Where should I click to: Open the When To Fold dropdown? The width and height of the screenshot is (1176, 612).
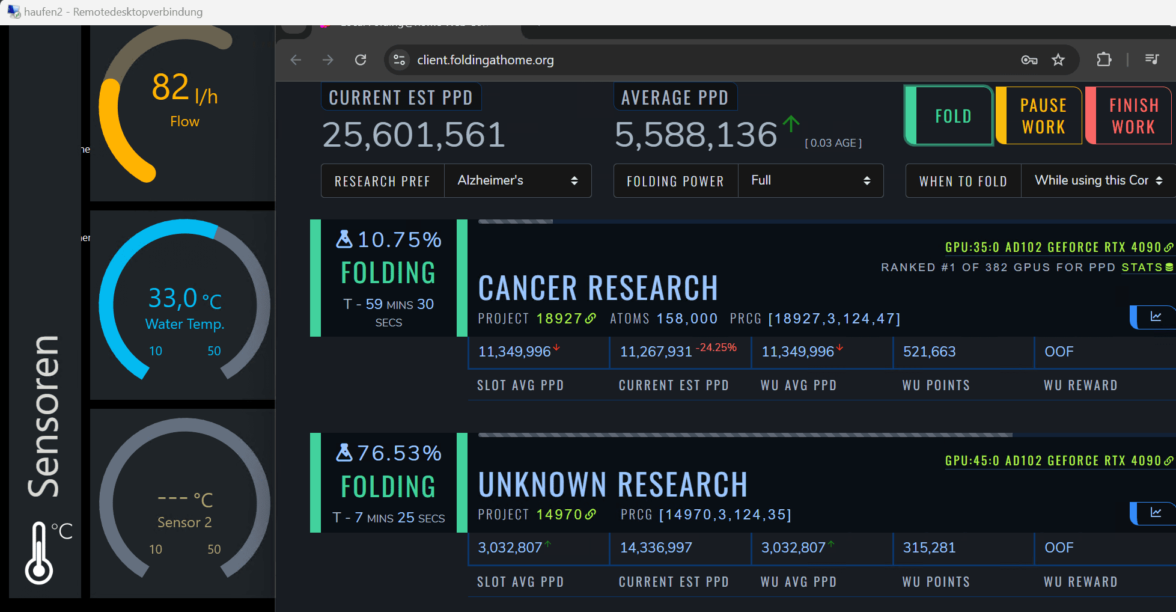[x=1098, y=181]
